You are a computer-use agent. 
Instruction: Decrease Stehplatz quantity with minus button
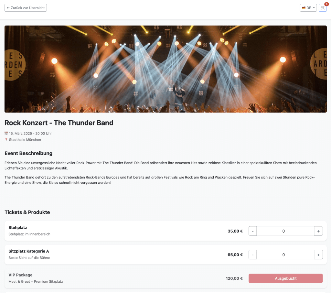coord(252,231)
